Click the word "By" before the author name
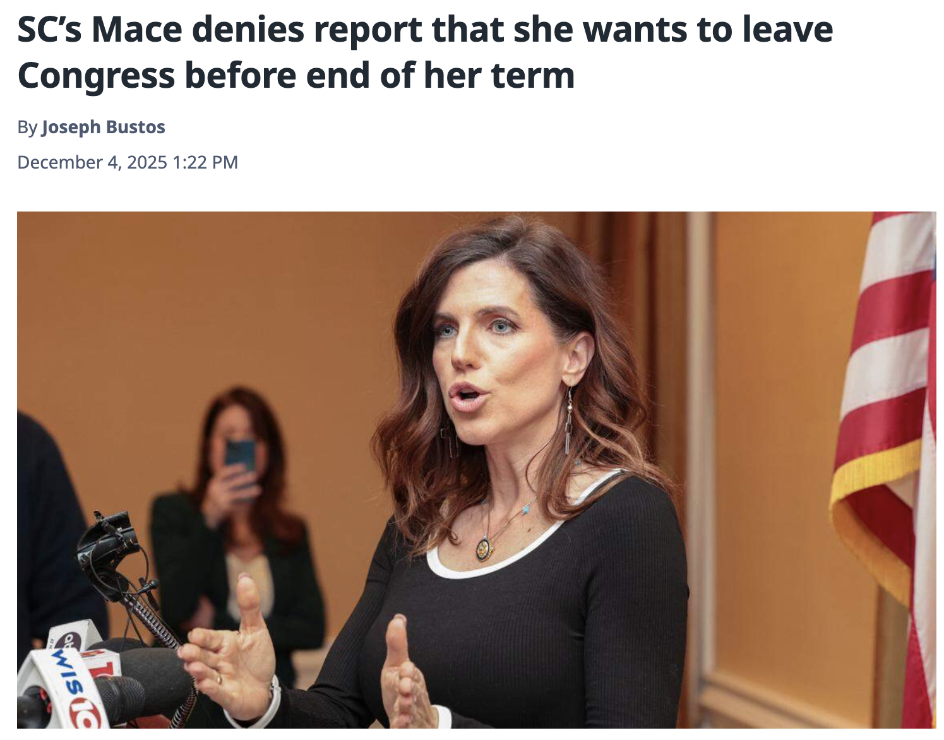 [27, 128]
